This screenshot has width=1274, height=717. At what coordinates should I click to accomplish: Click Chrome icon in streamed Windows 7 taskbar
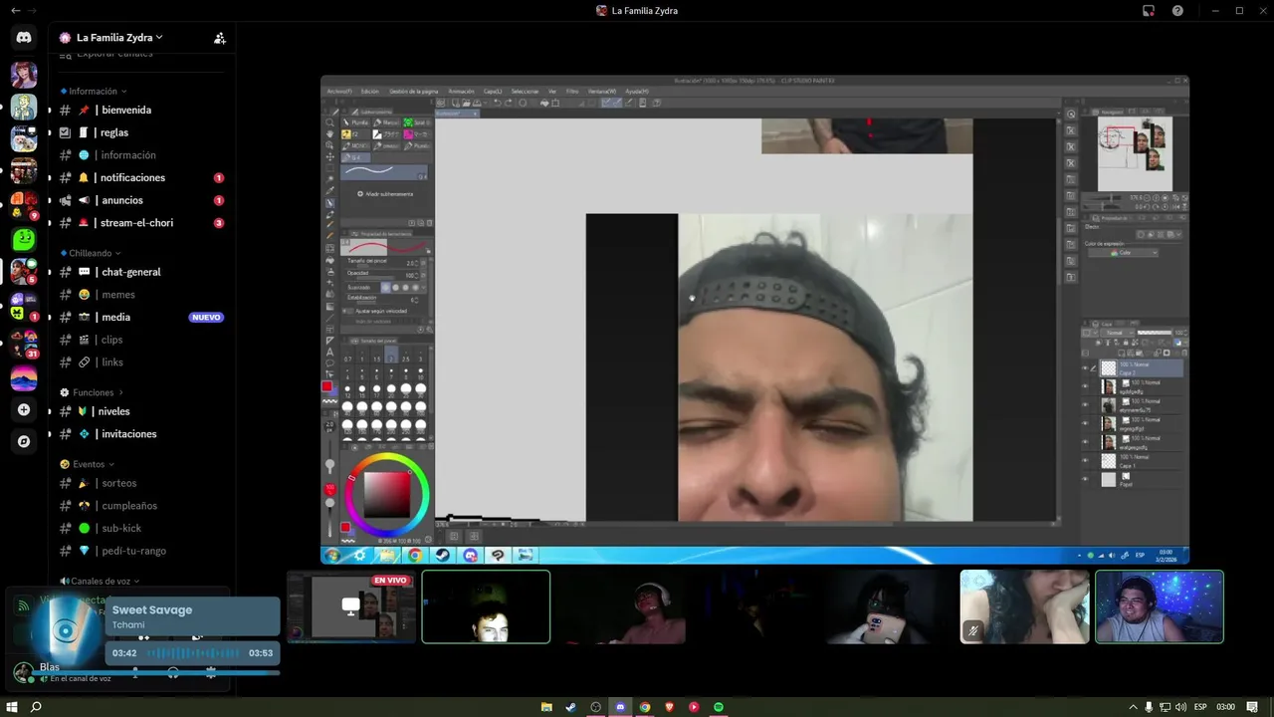point(415,556)
